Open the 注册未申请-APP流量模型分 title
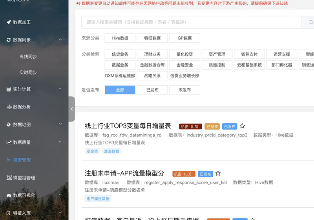Viewport: 314px width, 220px height. [x=124, y=173]
